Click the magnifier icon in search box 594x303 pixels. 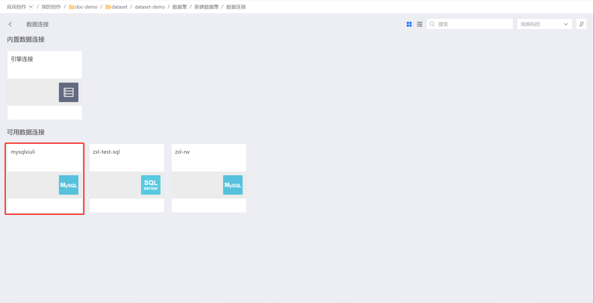[x=432, y=24]
